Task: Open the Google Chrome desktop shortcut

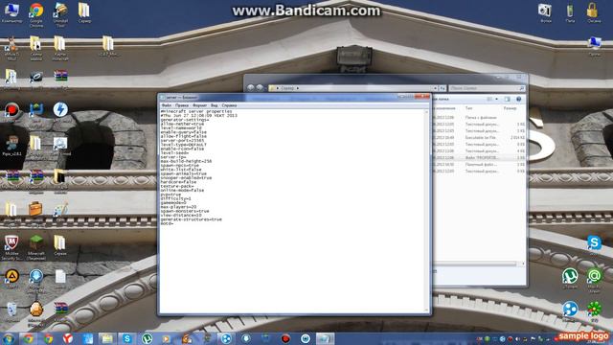Action: click(x=36, y=14)
